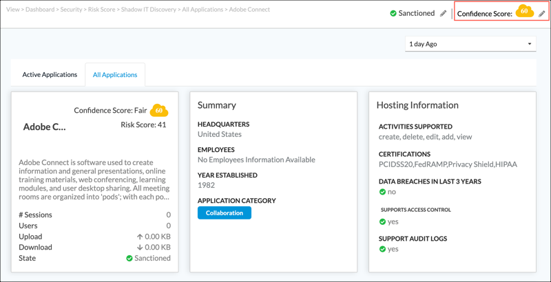Click the 'Confidence Score: Fair' label
Screen dimensions: 551x282
tap(110, 111)
